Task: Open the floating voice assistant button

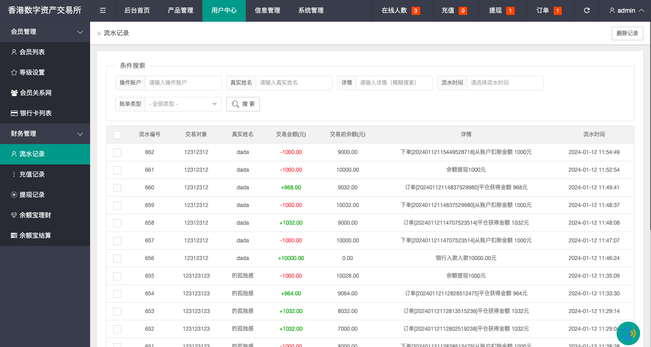Action: (x=628, y=333)
